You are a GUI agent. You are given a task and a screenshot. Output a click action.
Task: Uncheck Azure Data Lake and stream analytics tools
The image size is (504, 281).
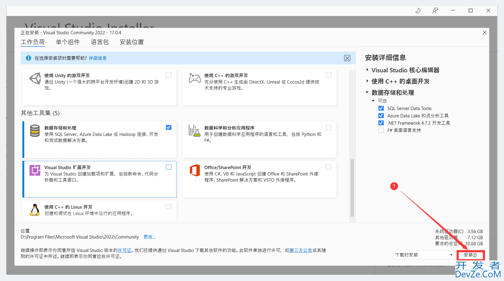coord(381,116)
